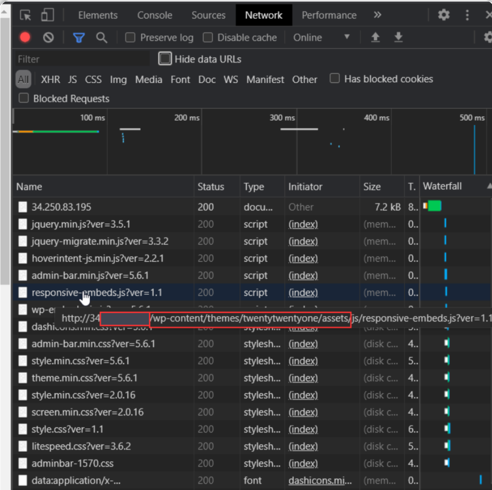Open (index) initiator for adminbar-1570.css
The height and width of the screenshot is (490, 492).
[303, 463]
